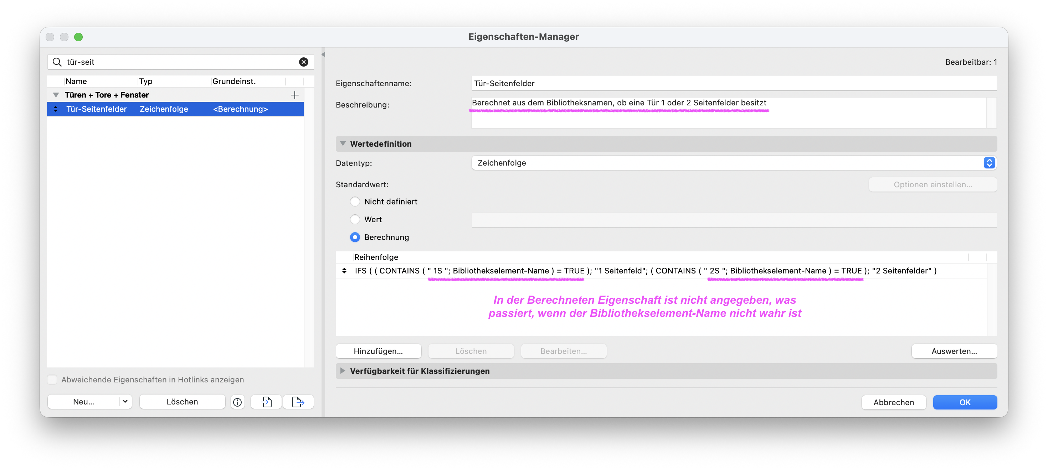This screenshot has height=470, width=1048.
Task: Click the green zoom window button
Action: coord(78,37)
